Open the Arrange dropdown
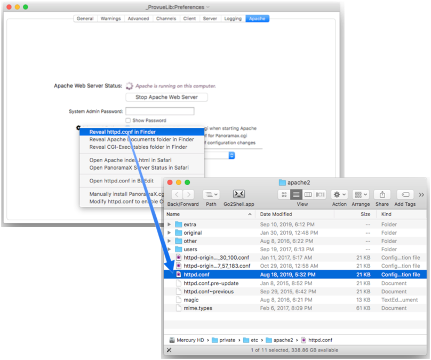The image size is (431, 360). 361,195
